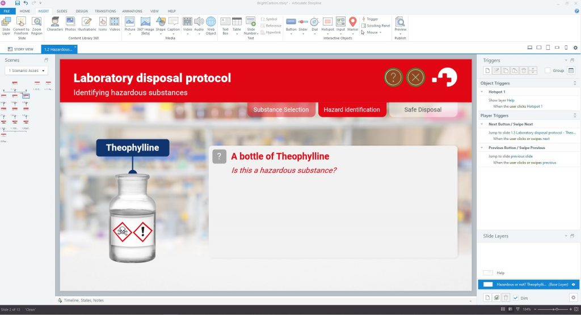Toggle base layer visibility eye

click(573, 284)
